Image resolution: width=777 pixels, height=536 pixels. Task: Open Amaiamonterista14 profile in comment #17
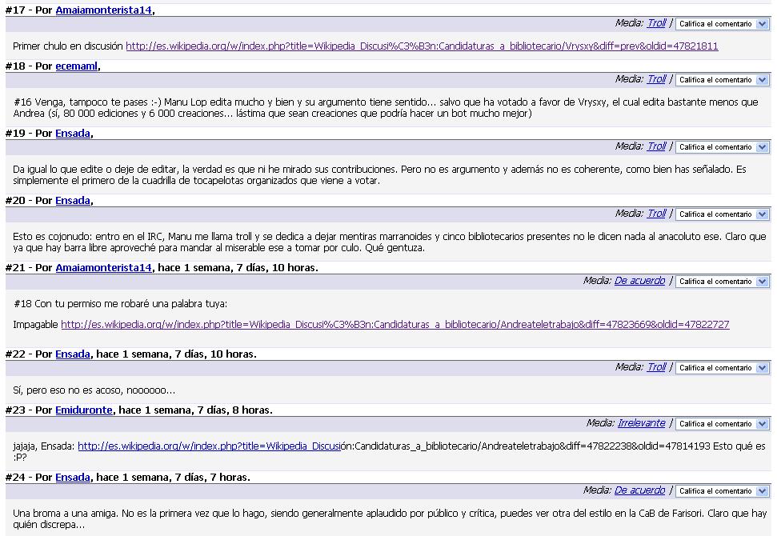[103, 10]
